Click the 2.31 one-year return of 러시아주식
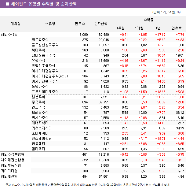The width and height of the screenshot is (186, 189). coord(162,118)
